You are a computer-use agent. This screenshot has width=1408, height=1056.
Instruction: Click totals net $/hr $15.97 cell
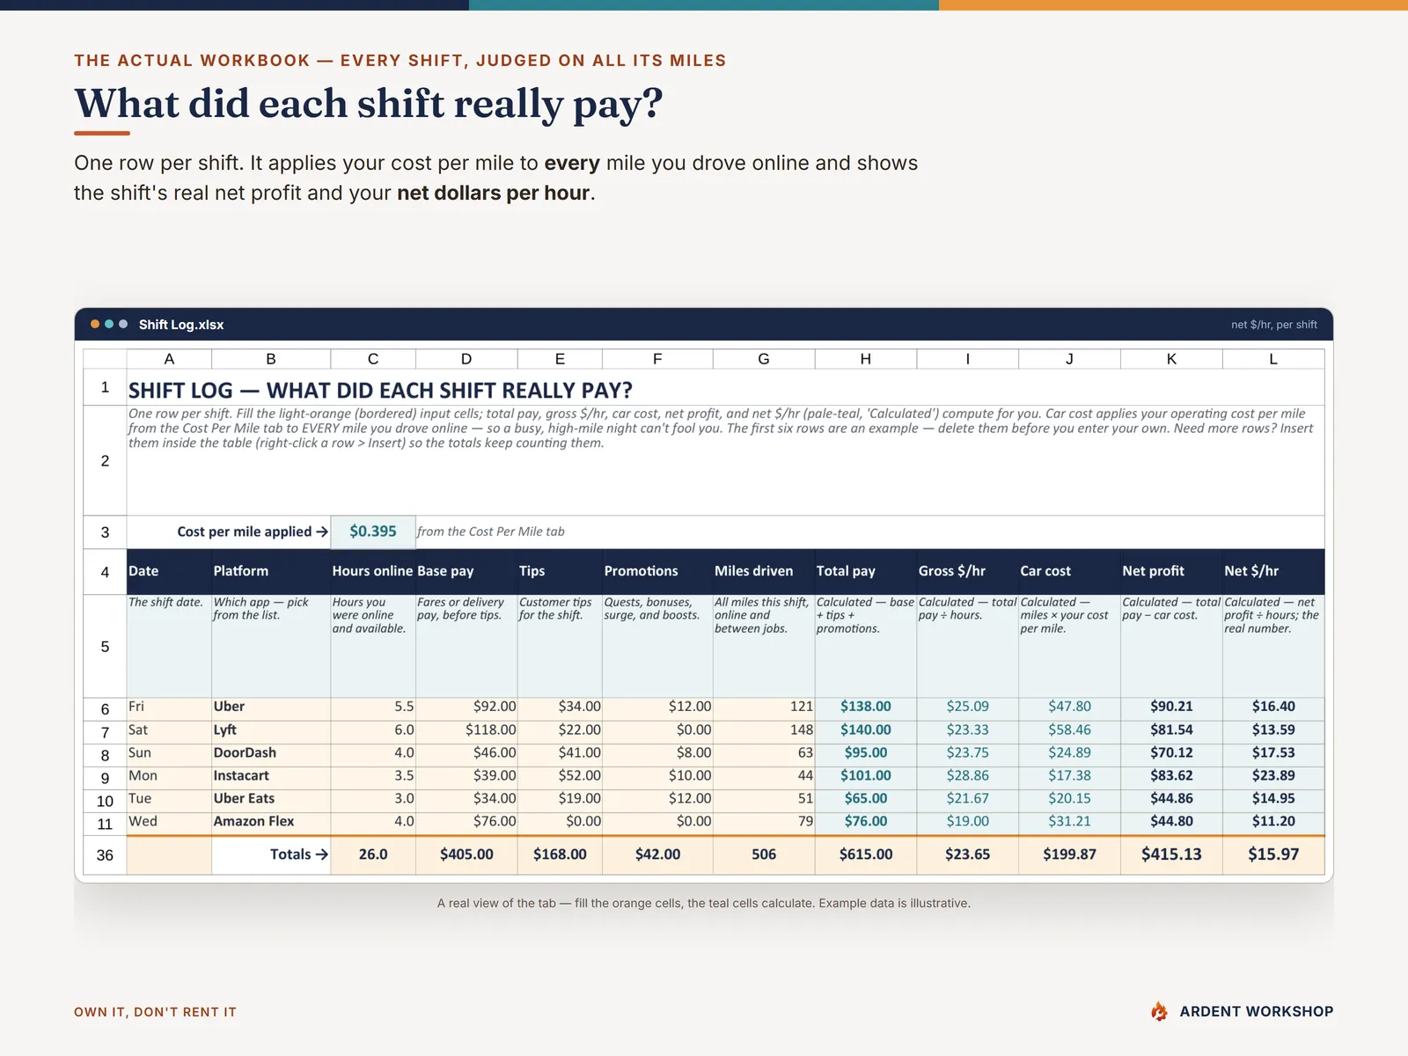click(1273, 854)
